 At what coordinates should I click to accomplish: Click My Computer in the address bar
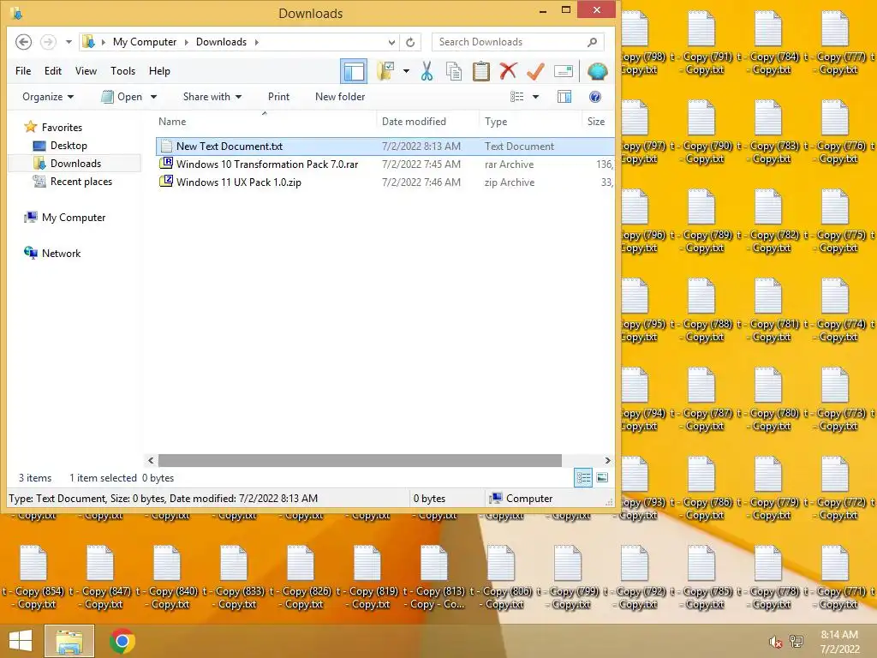[x=144, y=42]
